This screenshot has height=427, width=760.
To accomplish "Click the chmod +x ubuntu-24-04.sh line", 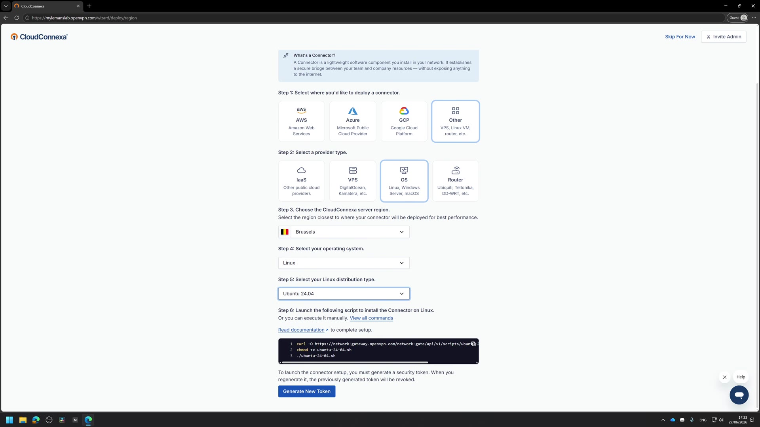I will tap(324, 350).
